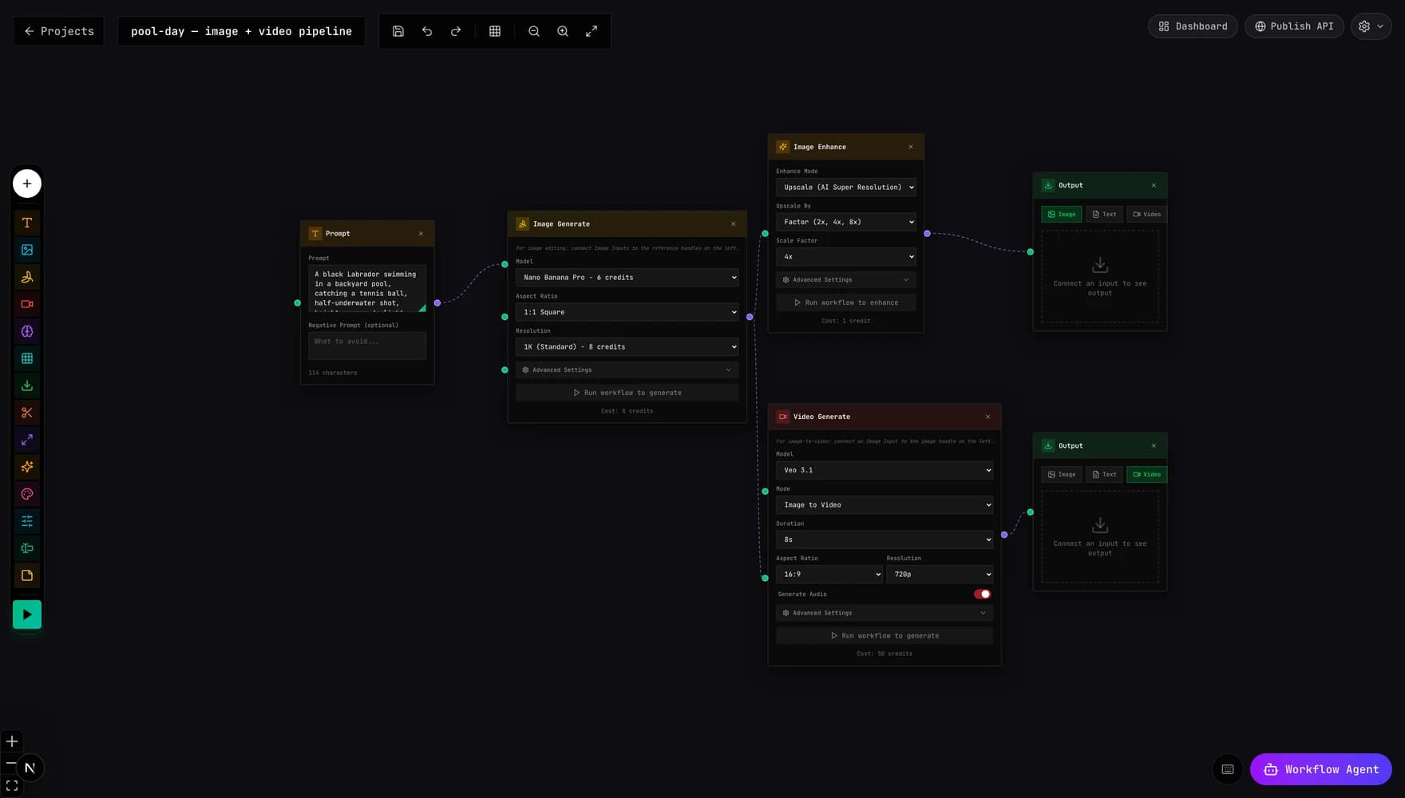This screenshot has width=1405, height=798.
Task: Open the Dashboard
Action: [x=1193, y=26]
